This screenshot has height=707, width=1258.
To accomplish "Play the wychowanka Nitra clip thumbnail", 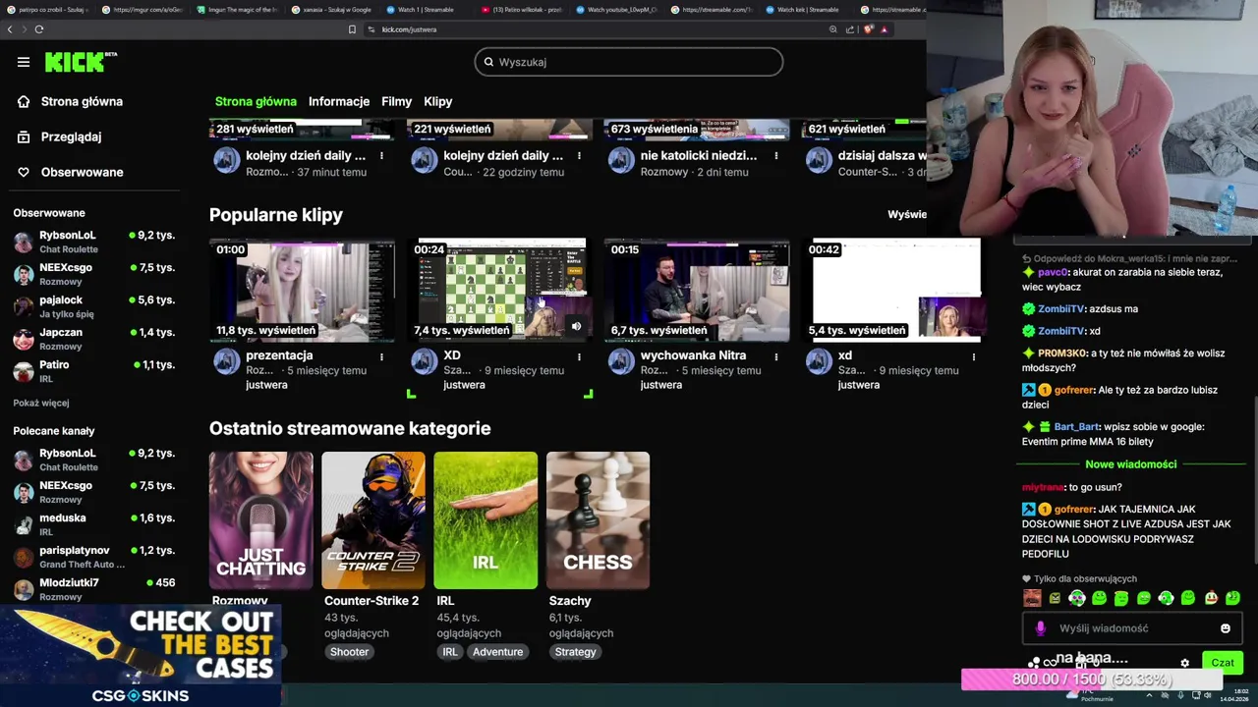I will [x=697, y=291].
